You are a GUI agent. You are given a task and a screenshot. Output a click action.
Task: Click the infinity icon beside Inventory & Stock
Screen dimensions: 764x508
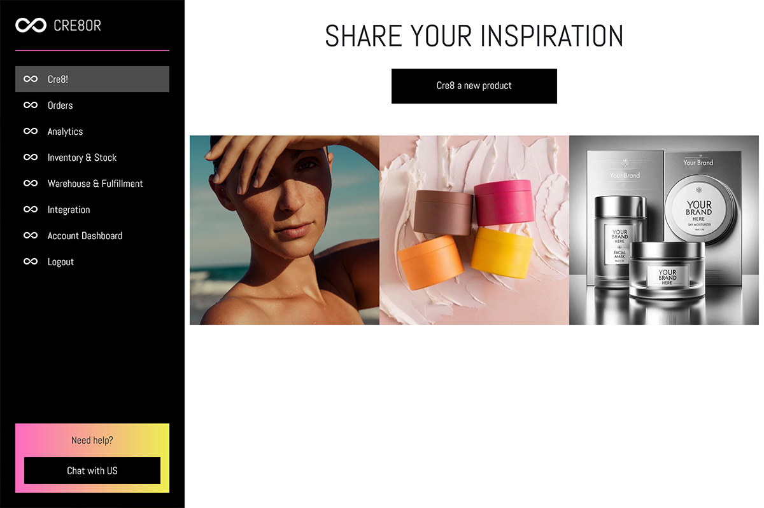point(31,158)
